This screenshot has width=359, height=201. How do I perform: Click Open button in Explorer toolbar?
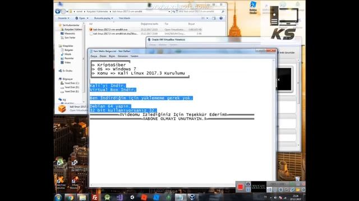(x=80, y=18)
